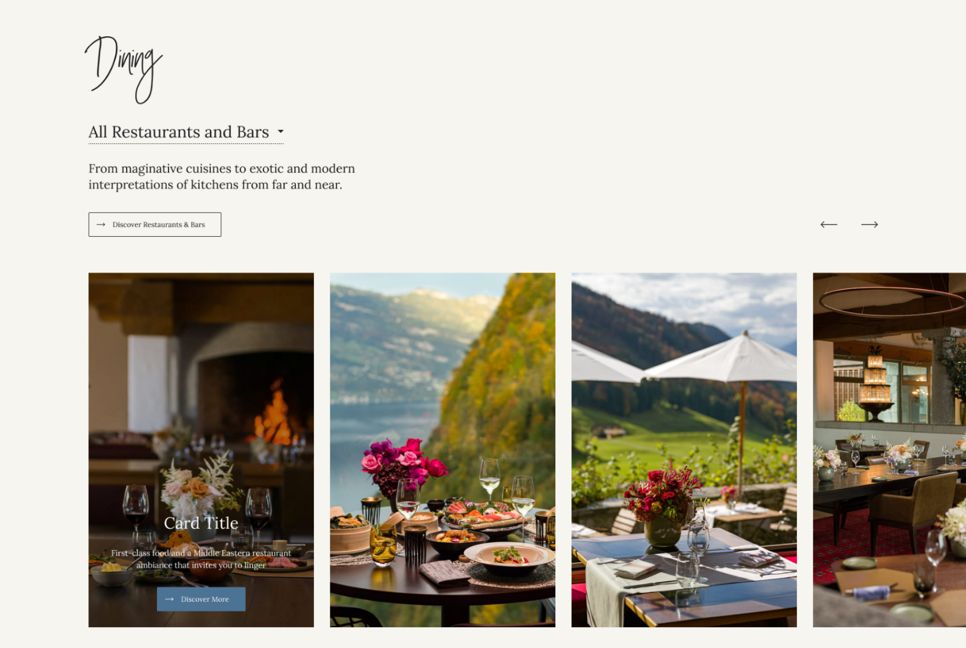Select the fireplace restaurant card image

tap(201, 450)
